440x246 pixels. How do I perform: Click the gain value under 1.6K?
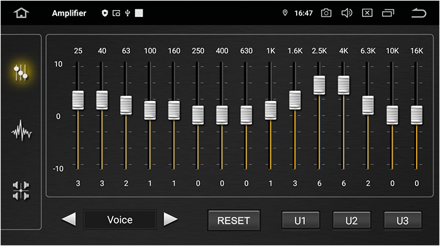coord(295,183)
